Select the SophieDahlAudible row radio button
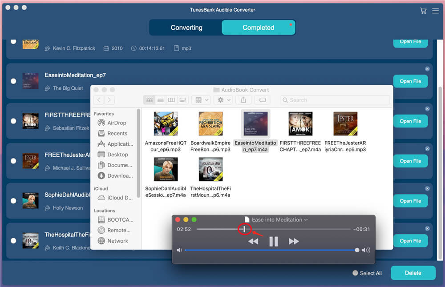The image size is (445, 287). (x=13, y=201)
